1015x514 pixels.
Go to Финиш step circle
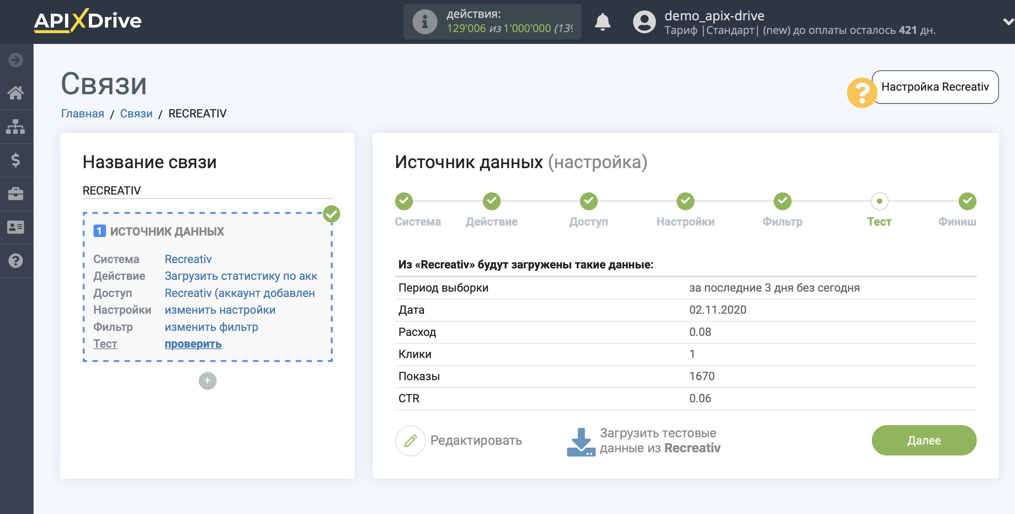click(967, 201)
